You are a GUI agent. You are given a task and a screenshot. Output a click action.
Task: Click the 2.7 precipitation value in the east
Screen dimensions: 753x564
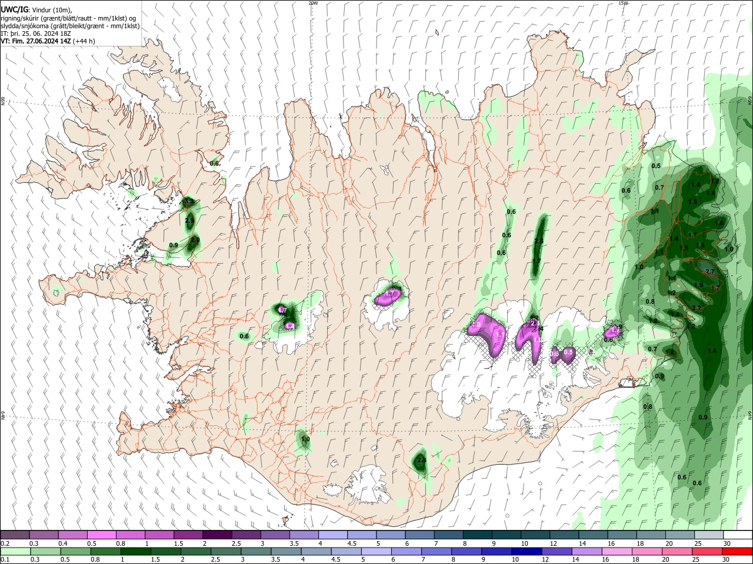tap(710, 271)
